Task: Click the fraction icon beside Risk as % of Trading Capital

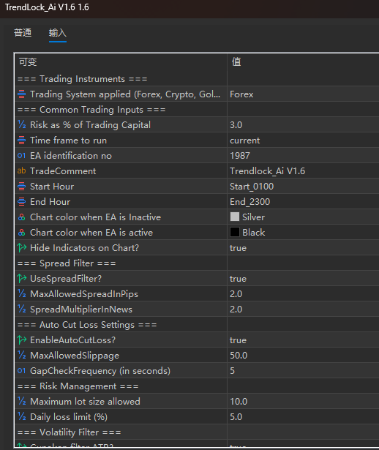Action: (21, 125)
